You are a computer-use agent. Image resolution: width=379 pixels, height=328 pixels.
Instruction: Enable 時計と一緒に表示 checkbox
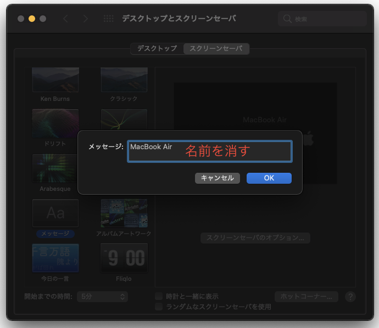click(159, 296)
